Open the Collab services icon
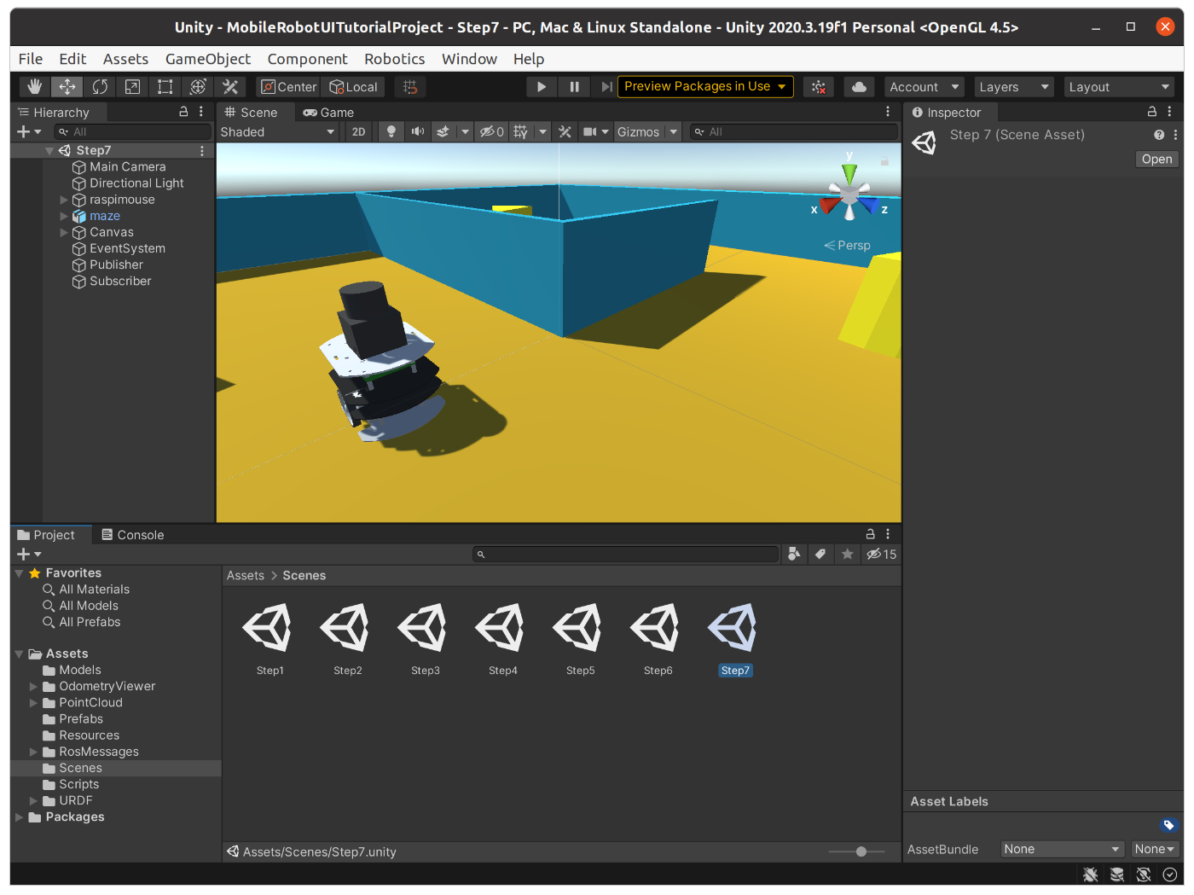This screenshot has height=895, width=1194. (819, 87)
